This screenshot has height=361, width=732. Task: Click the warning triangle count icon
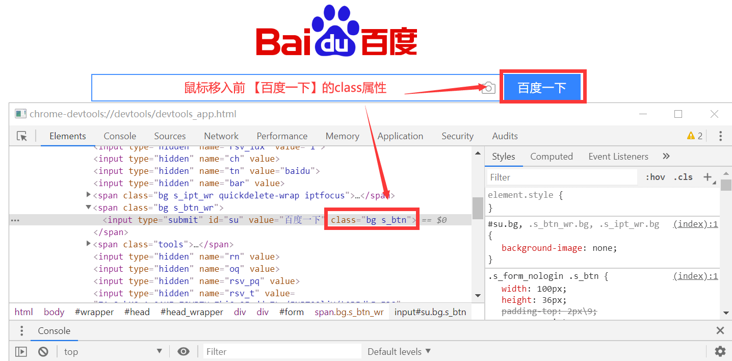click(x=695, y=136)
